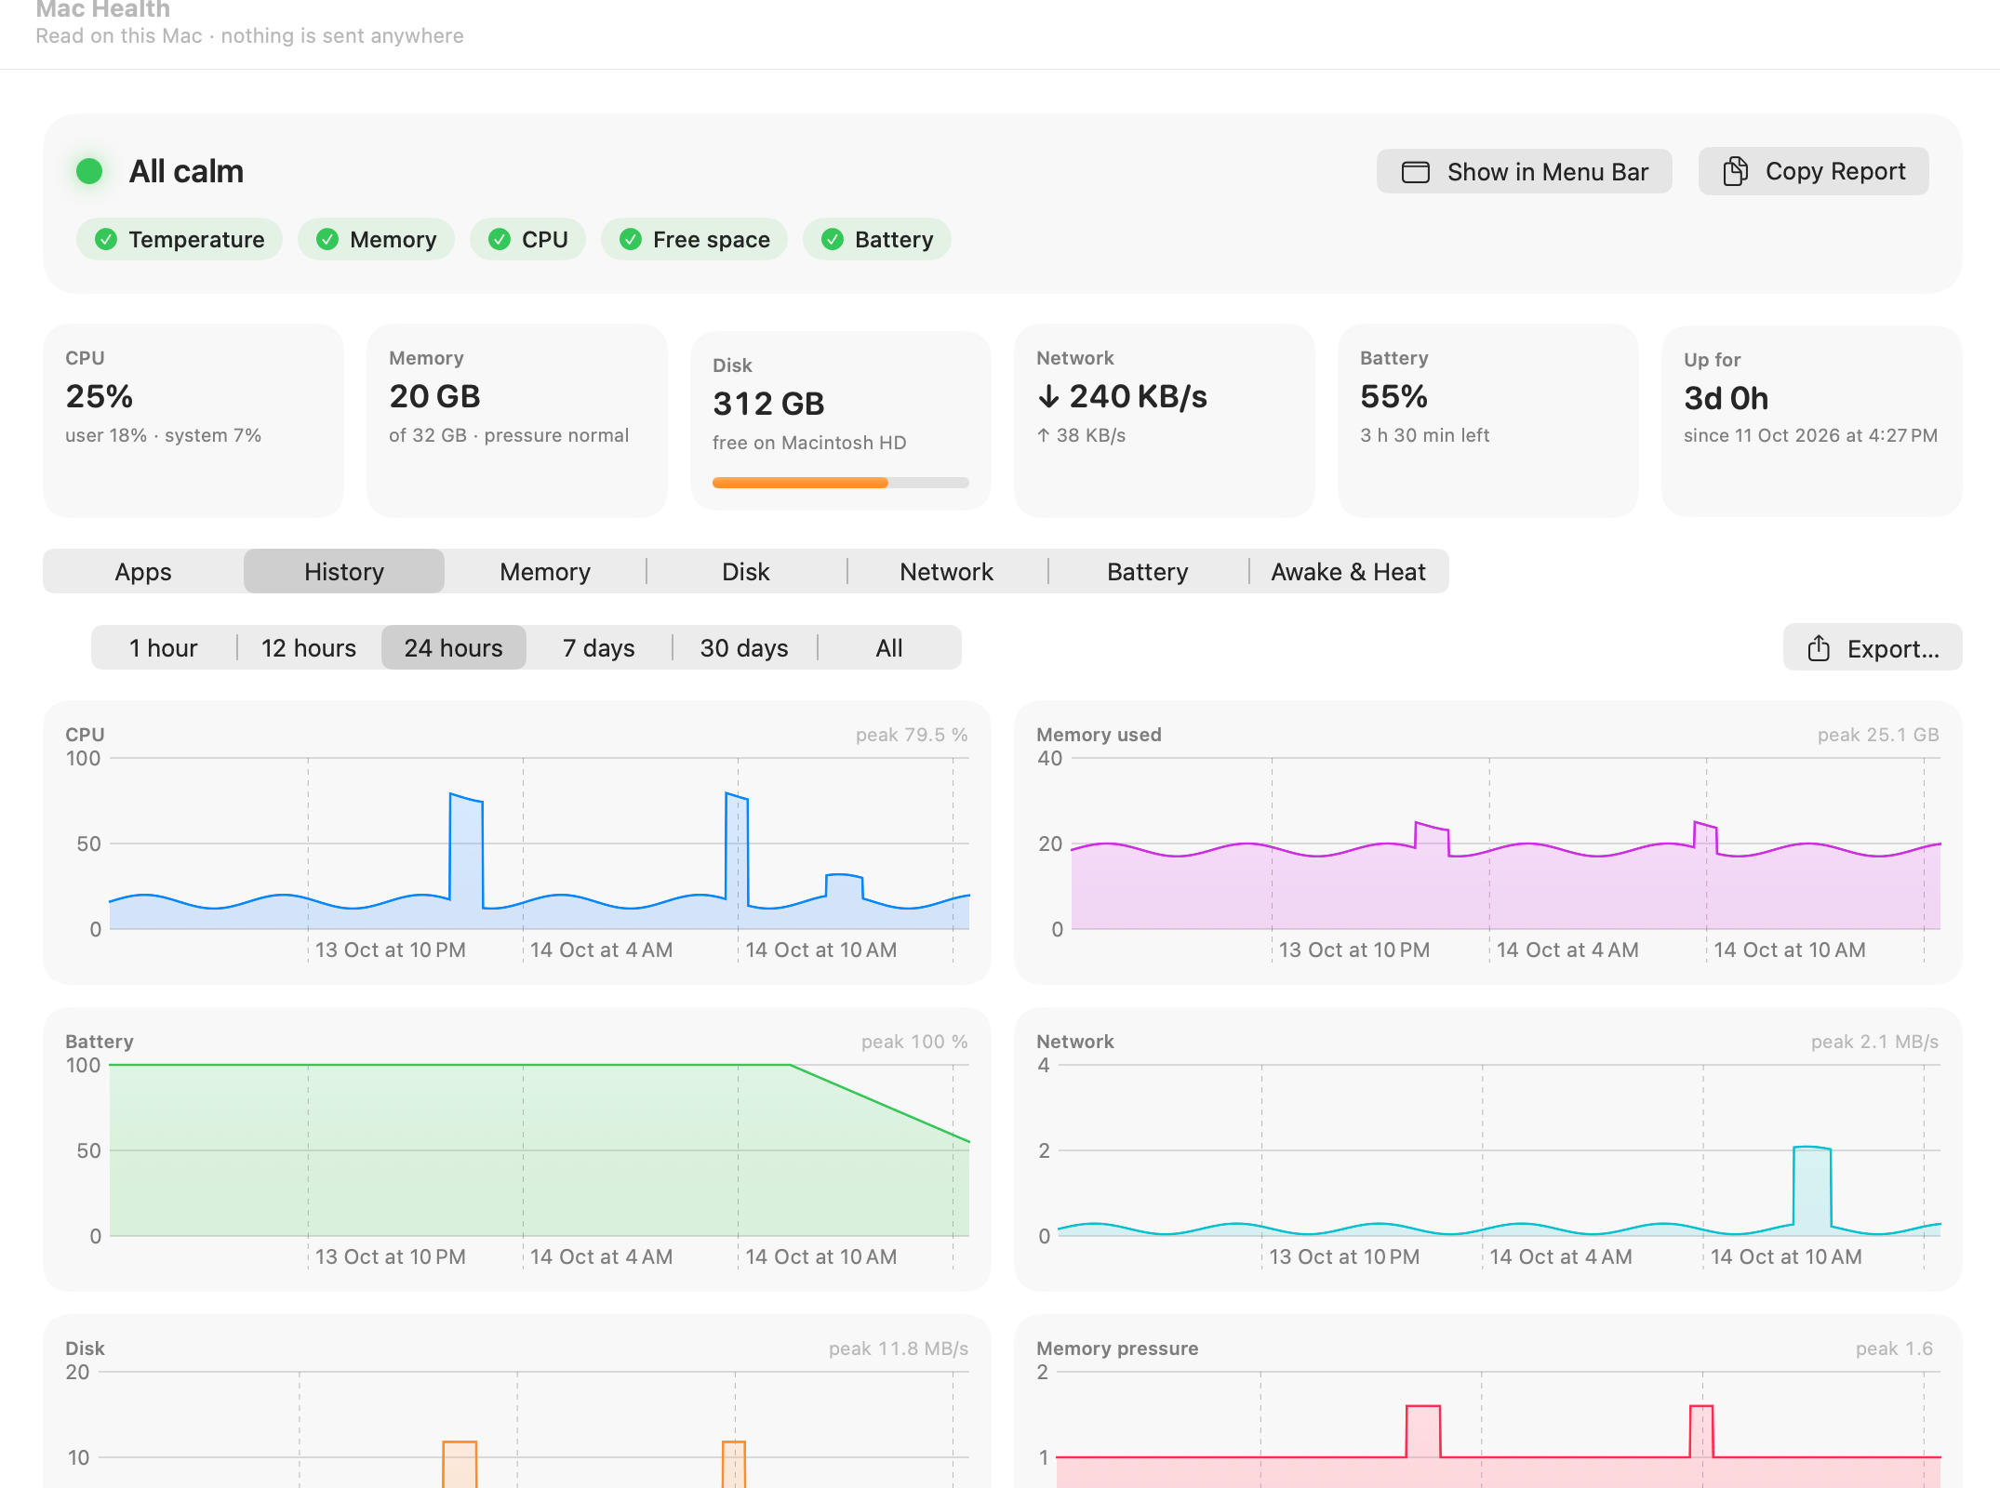Click the Disk free space usage bar
Screen dimensions: 2000x1488
[x=841, y=483]
